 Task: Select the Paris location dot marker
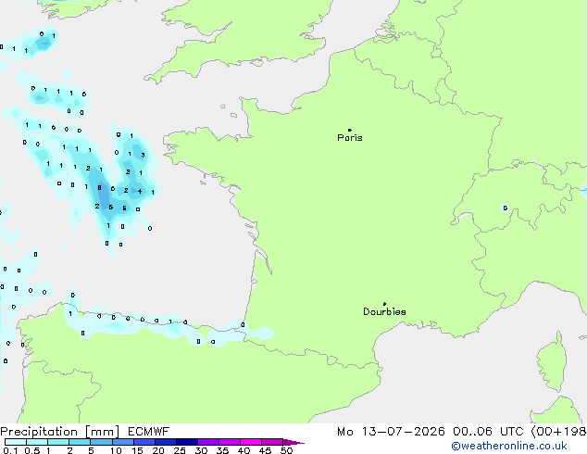tap(350, 130)
